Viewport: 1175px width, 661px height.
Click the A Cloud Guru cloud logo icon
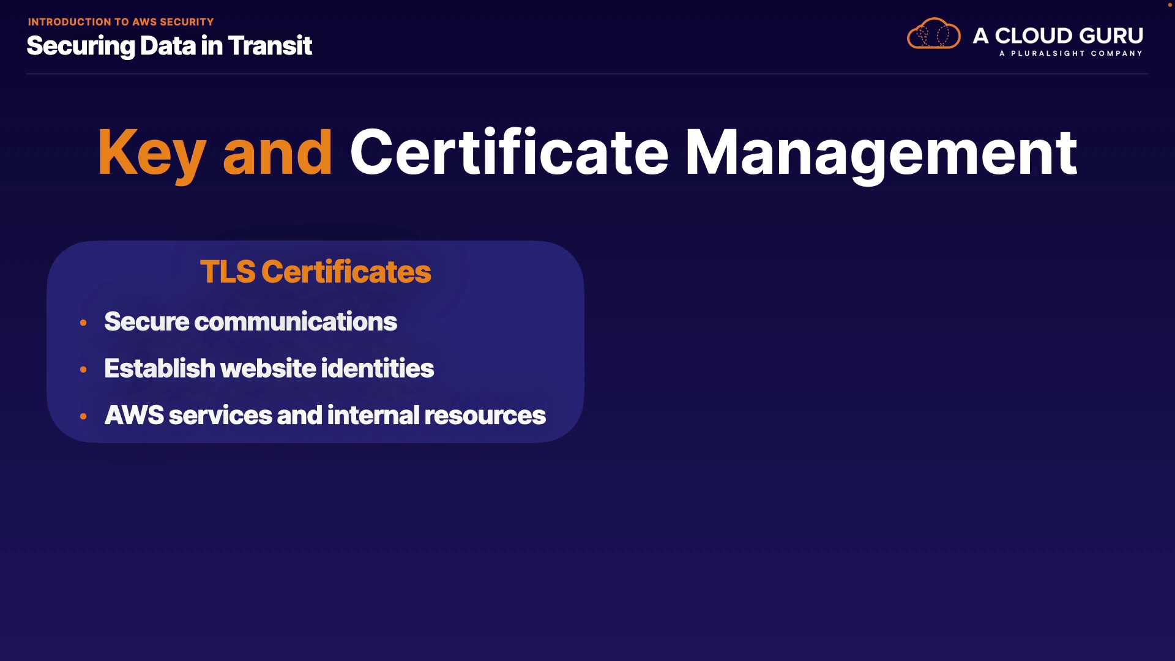pyautogui.click(x=933, y=34)
